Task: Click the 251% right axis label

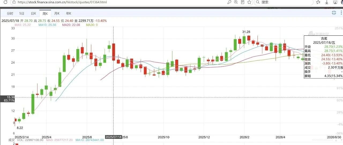Action: click(x=339, y=28)
